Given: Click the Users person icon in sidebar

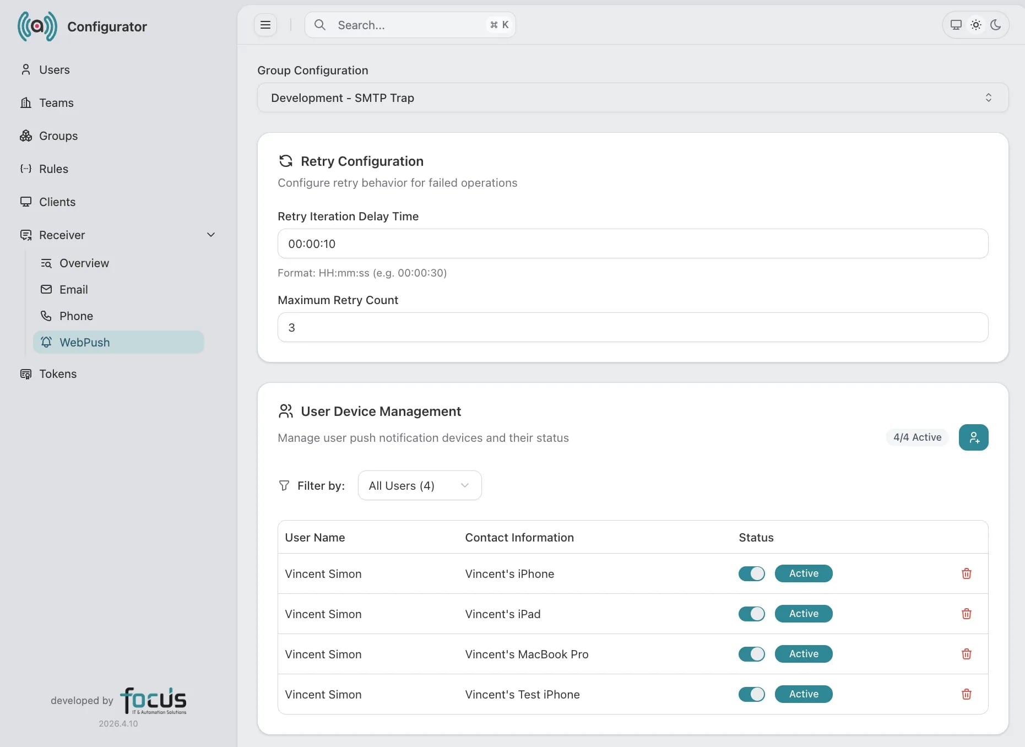Looking at the screenshot, I should (x=26, y=69).
